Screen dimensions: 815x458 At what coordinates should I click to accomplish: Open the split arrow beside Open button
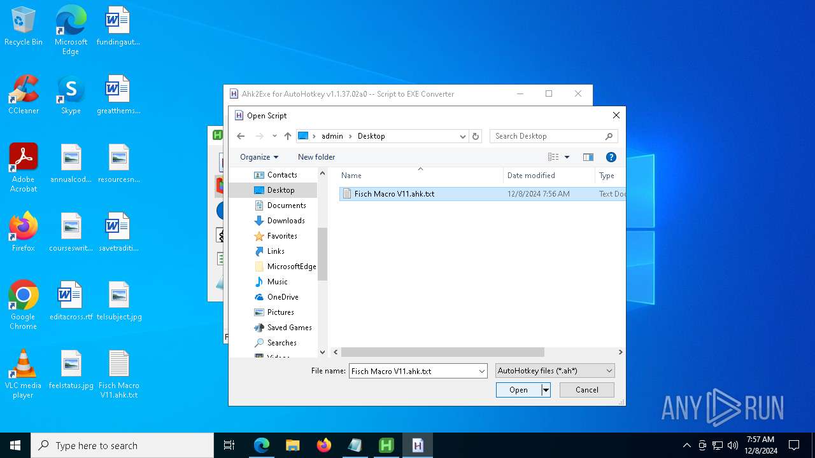(x=546, y=390)
